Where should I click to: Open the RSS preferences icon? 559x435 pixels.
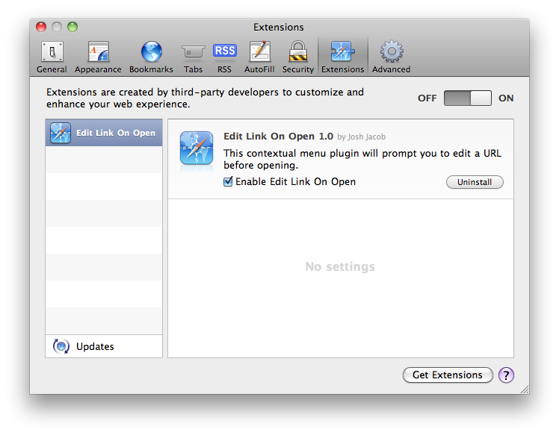(225, 51)
